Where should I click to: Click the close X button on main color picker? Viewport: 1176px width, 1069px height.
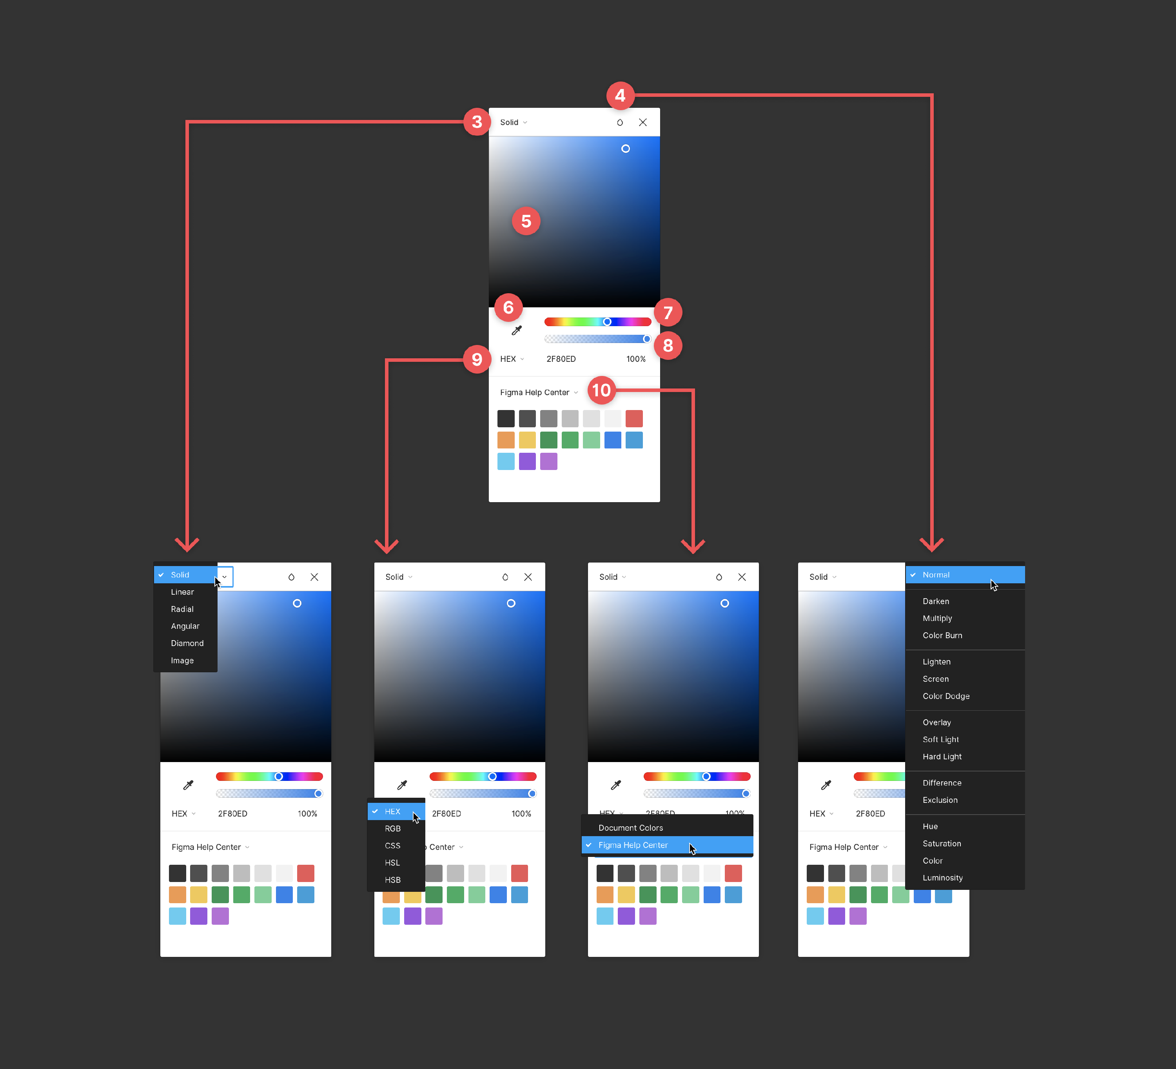pyautogui.click(x=643, y=123)
